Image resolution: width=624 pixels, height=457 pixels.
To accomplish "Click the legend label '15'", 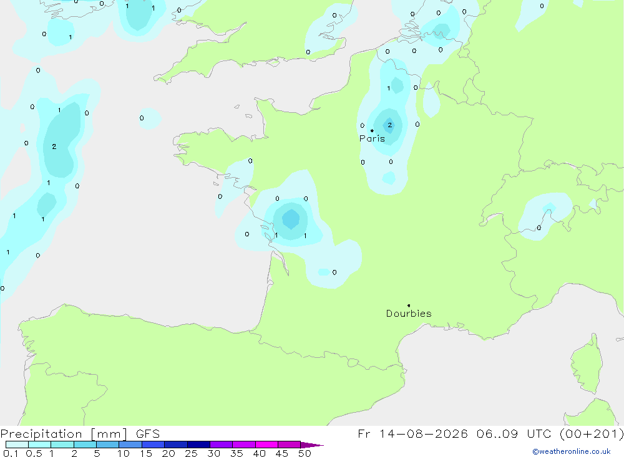I will click(x=146, y=453).
